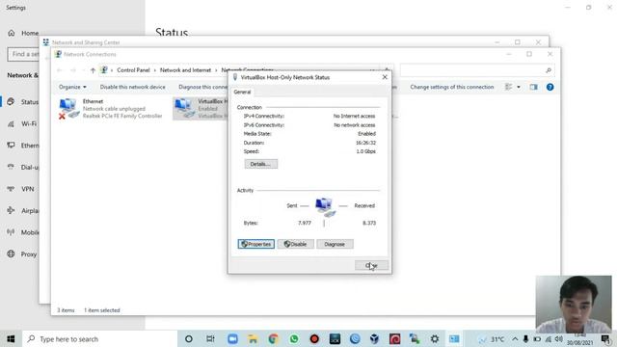Click the weather 31°C taskbar widget

click(491, 339)
